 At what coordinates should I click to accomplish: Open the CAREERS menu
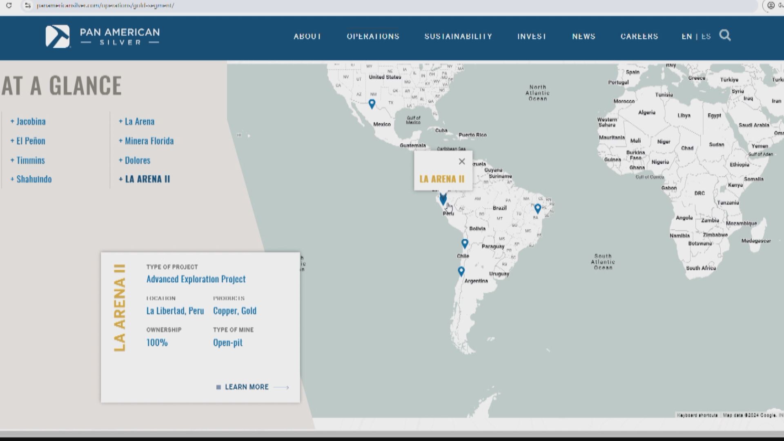click(639, 36)
